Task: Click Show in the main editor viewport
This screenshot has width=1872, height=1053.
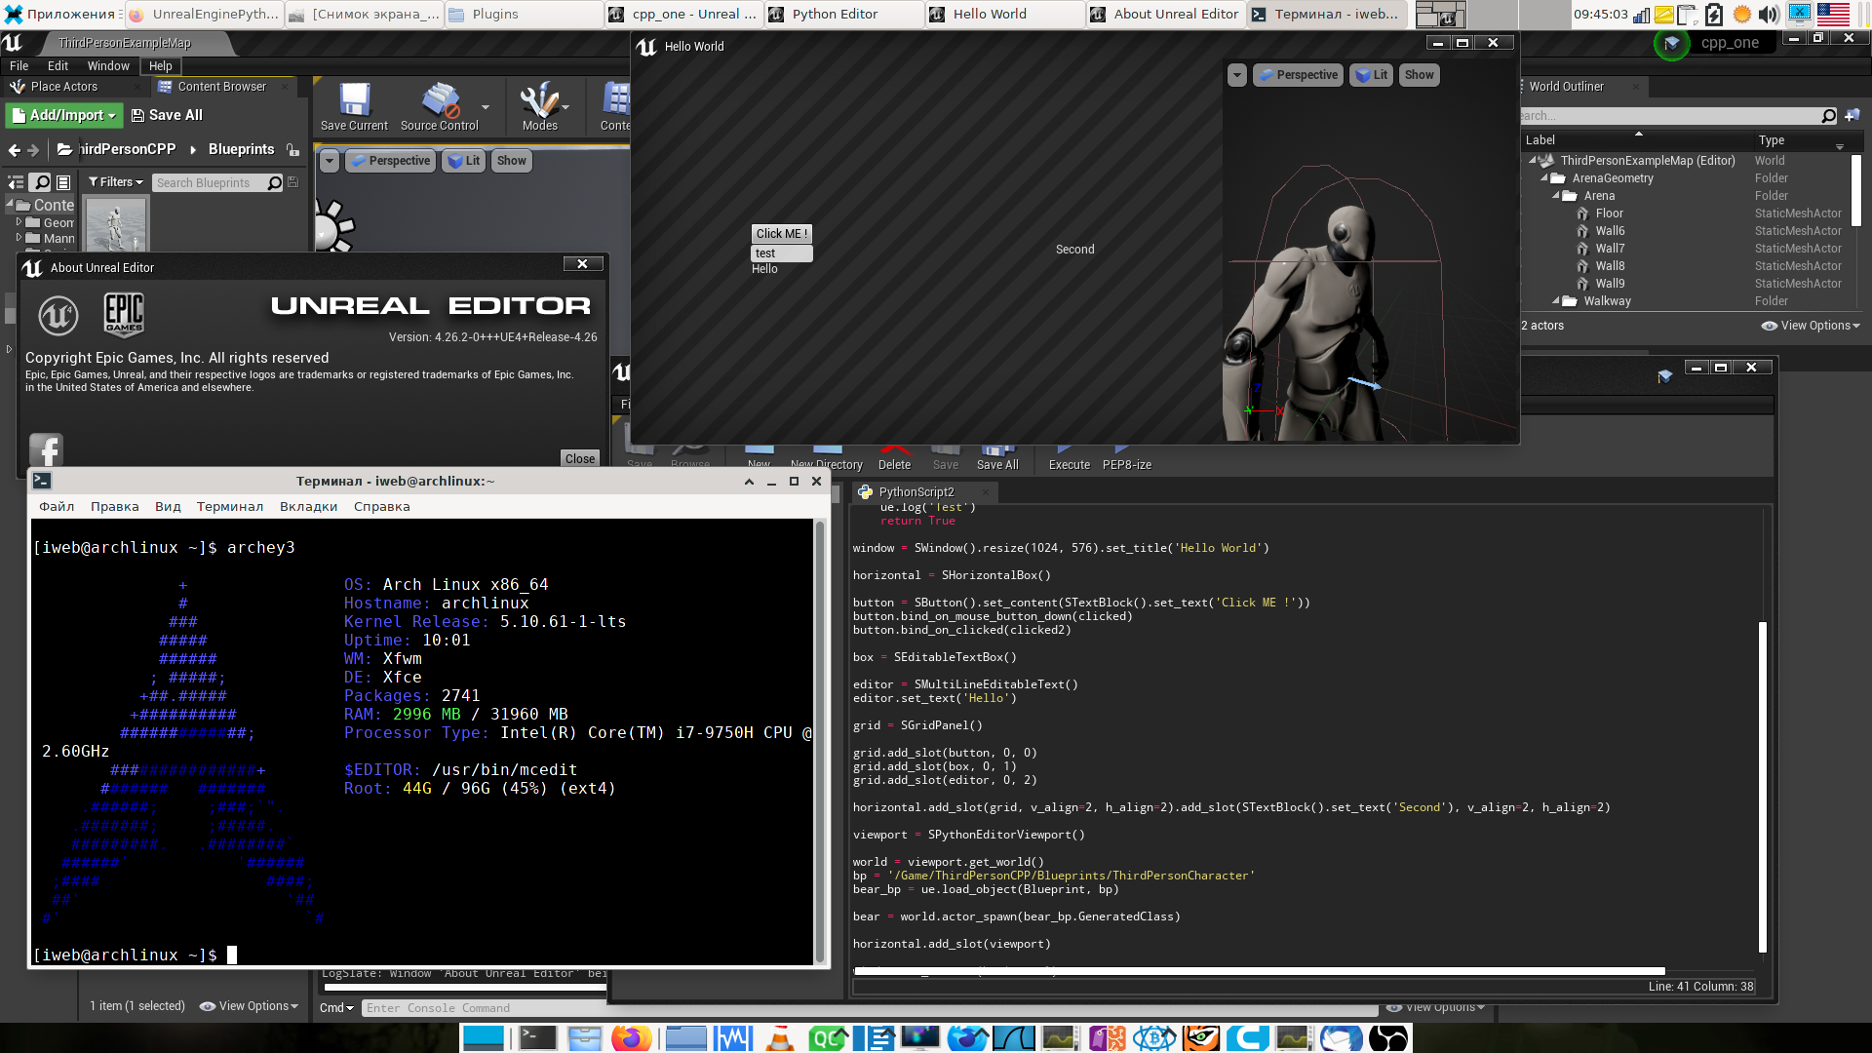Action: click(x=511, y=161)
